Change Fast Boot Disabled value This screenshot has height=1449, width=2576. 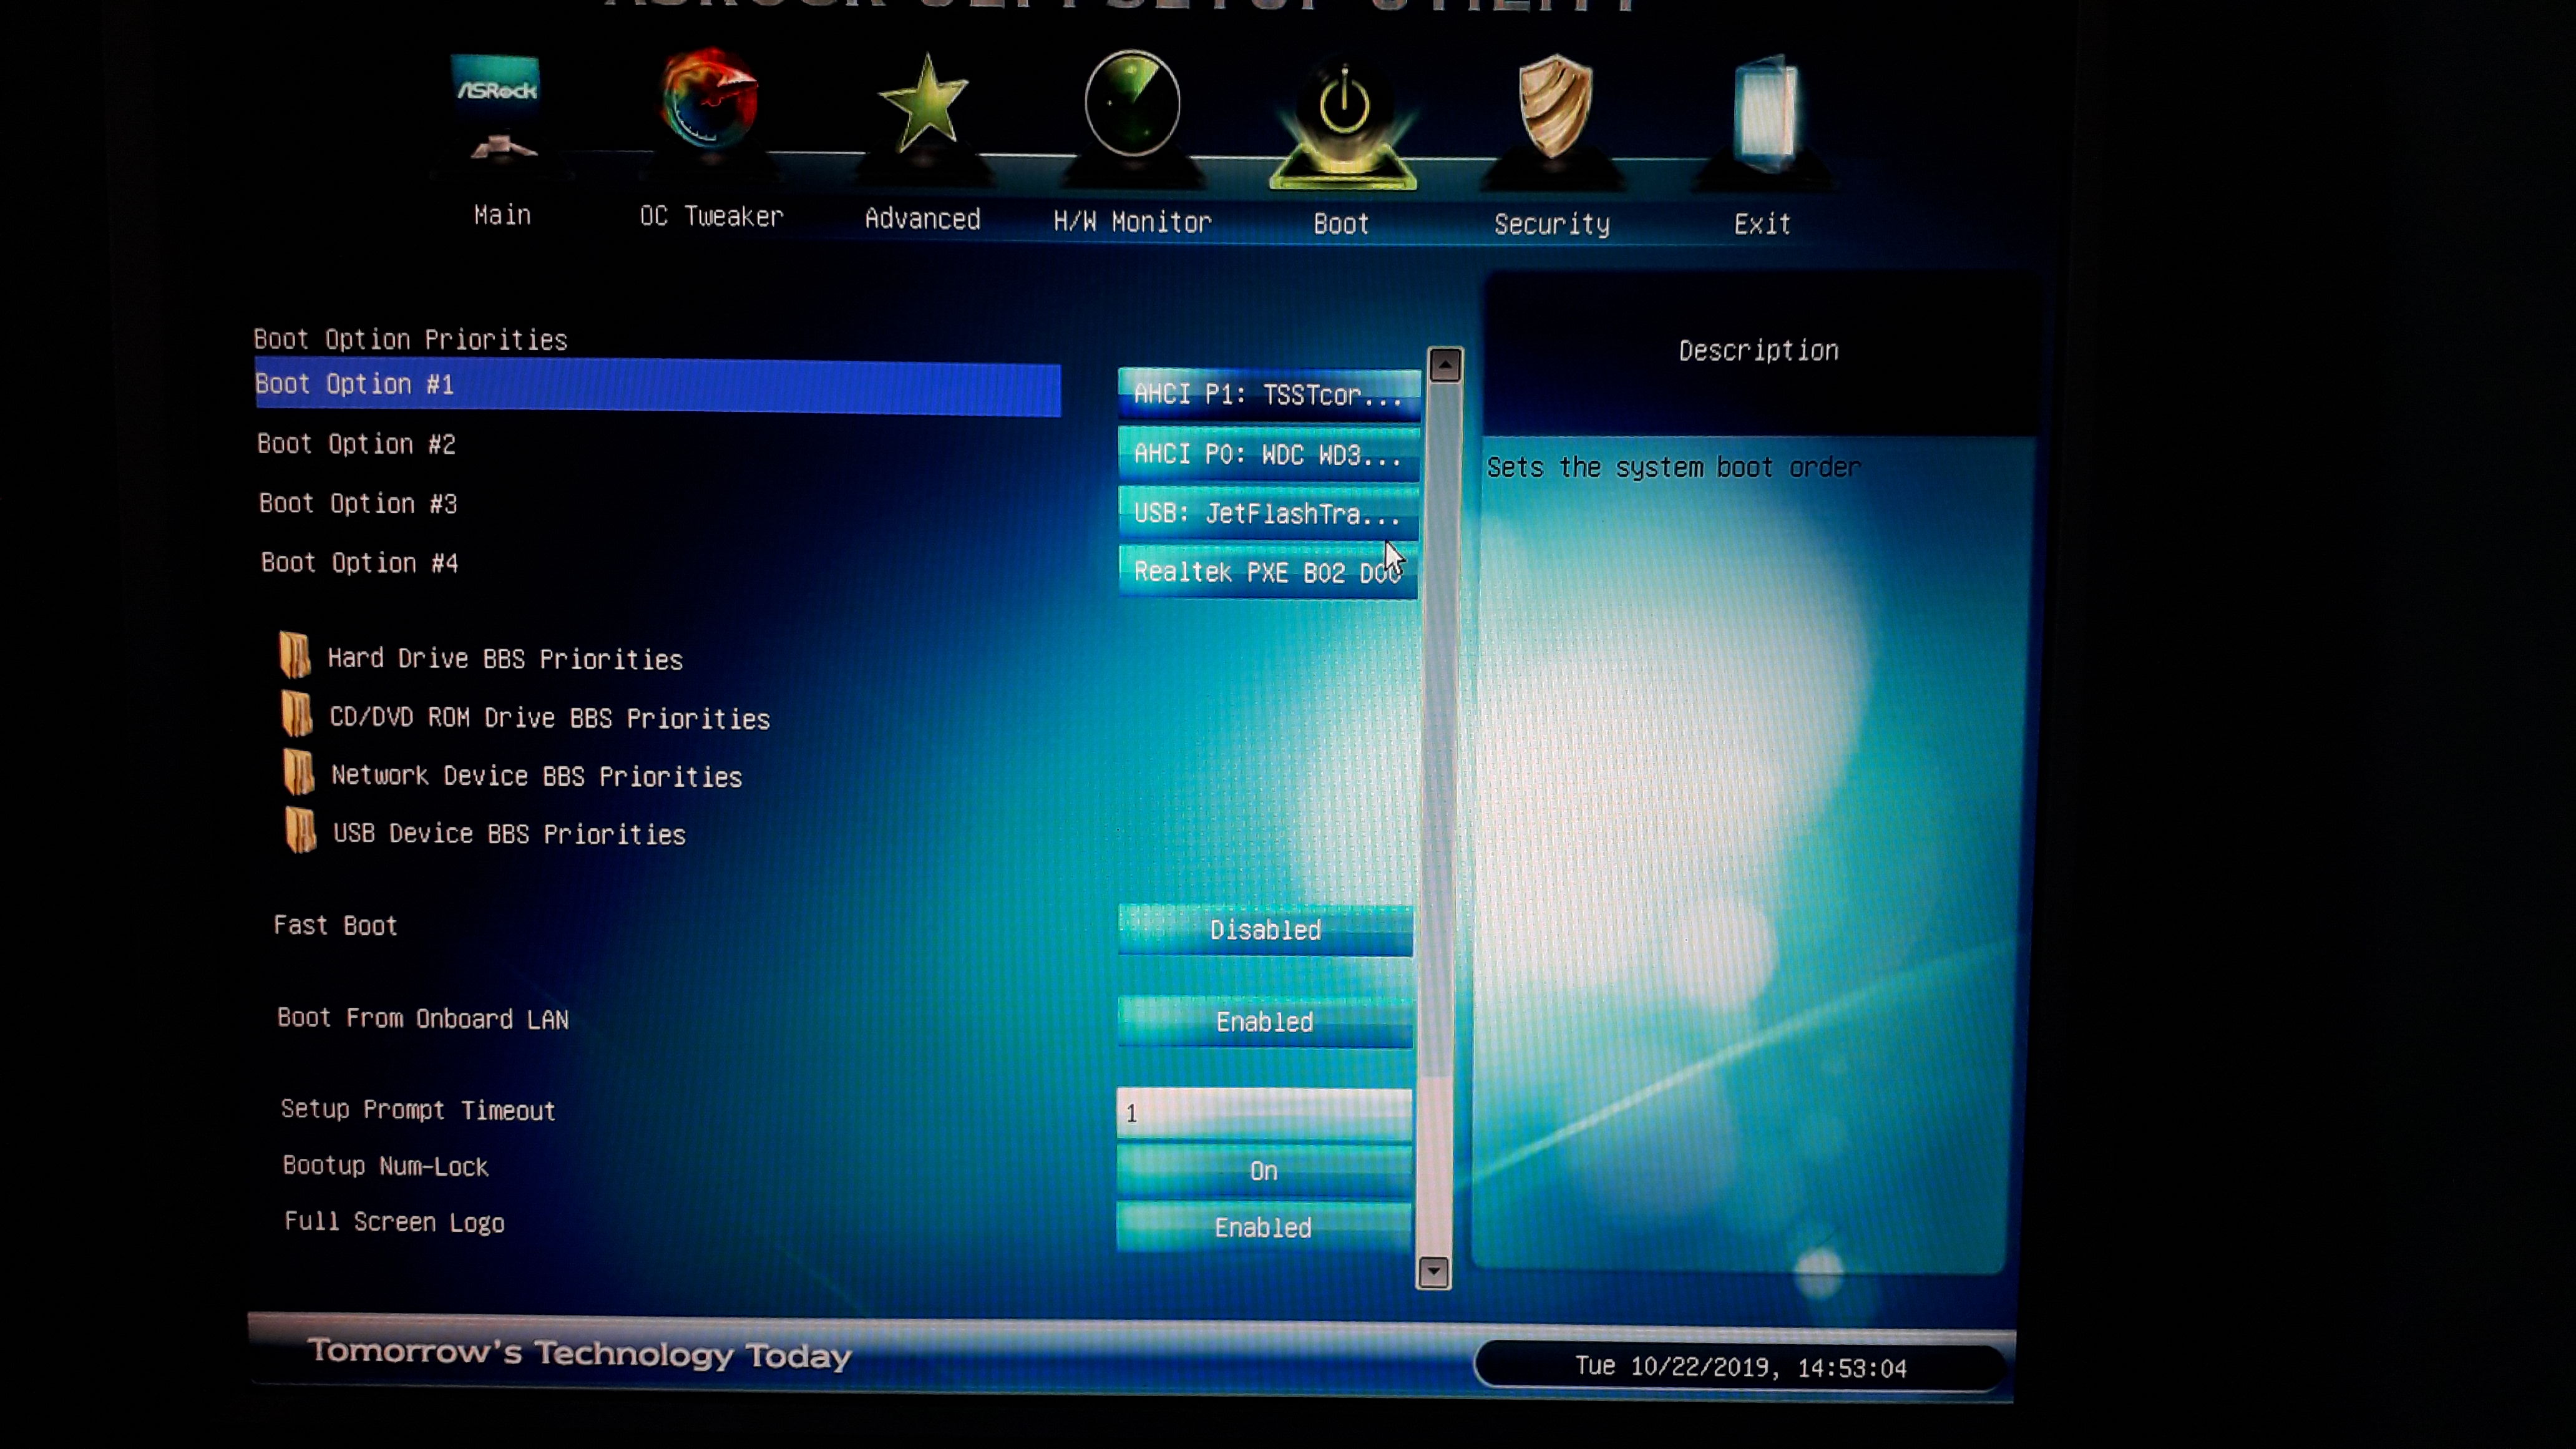(x=1265, y=930)
